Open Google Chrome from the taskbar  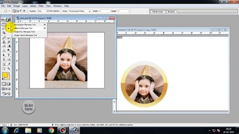pyautogui.click(x=51, y=130)
